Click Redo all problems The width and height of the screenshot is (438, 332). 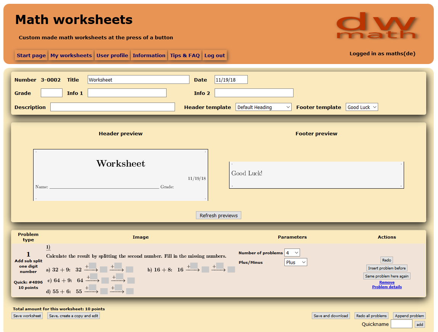[372, 316]
